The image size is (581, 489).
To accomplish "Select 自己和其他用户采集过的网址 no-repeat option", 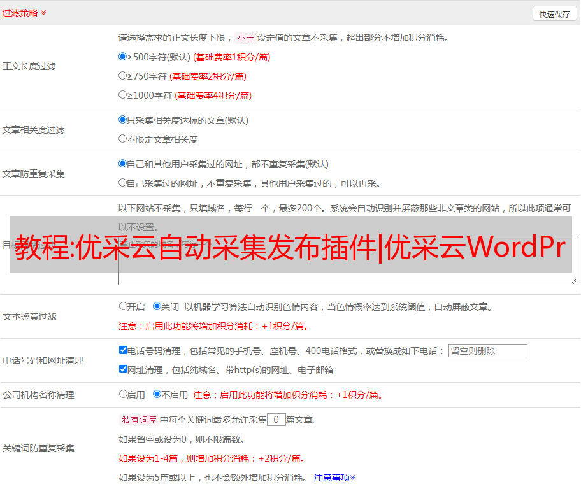I will (x=123, y=164).
